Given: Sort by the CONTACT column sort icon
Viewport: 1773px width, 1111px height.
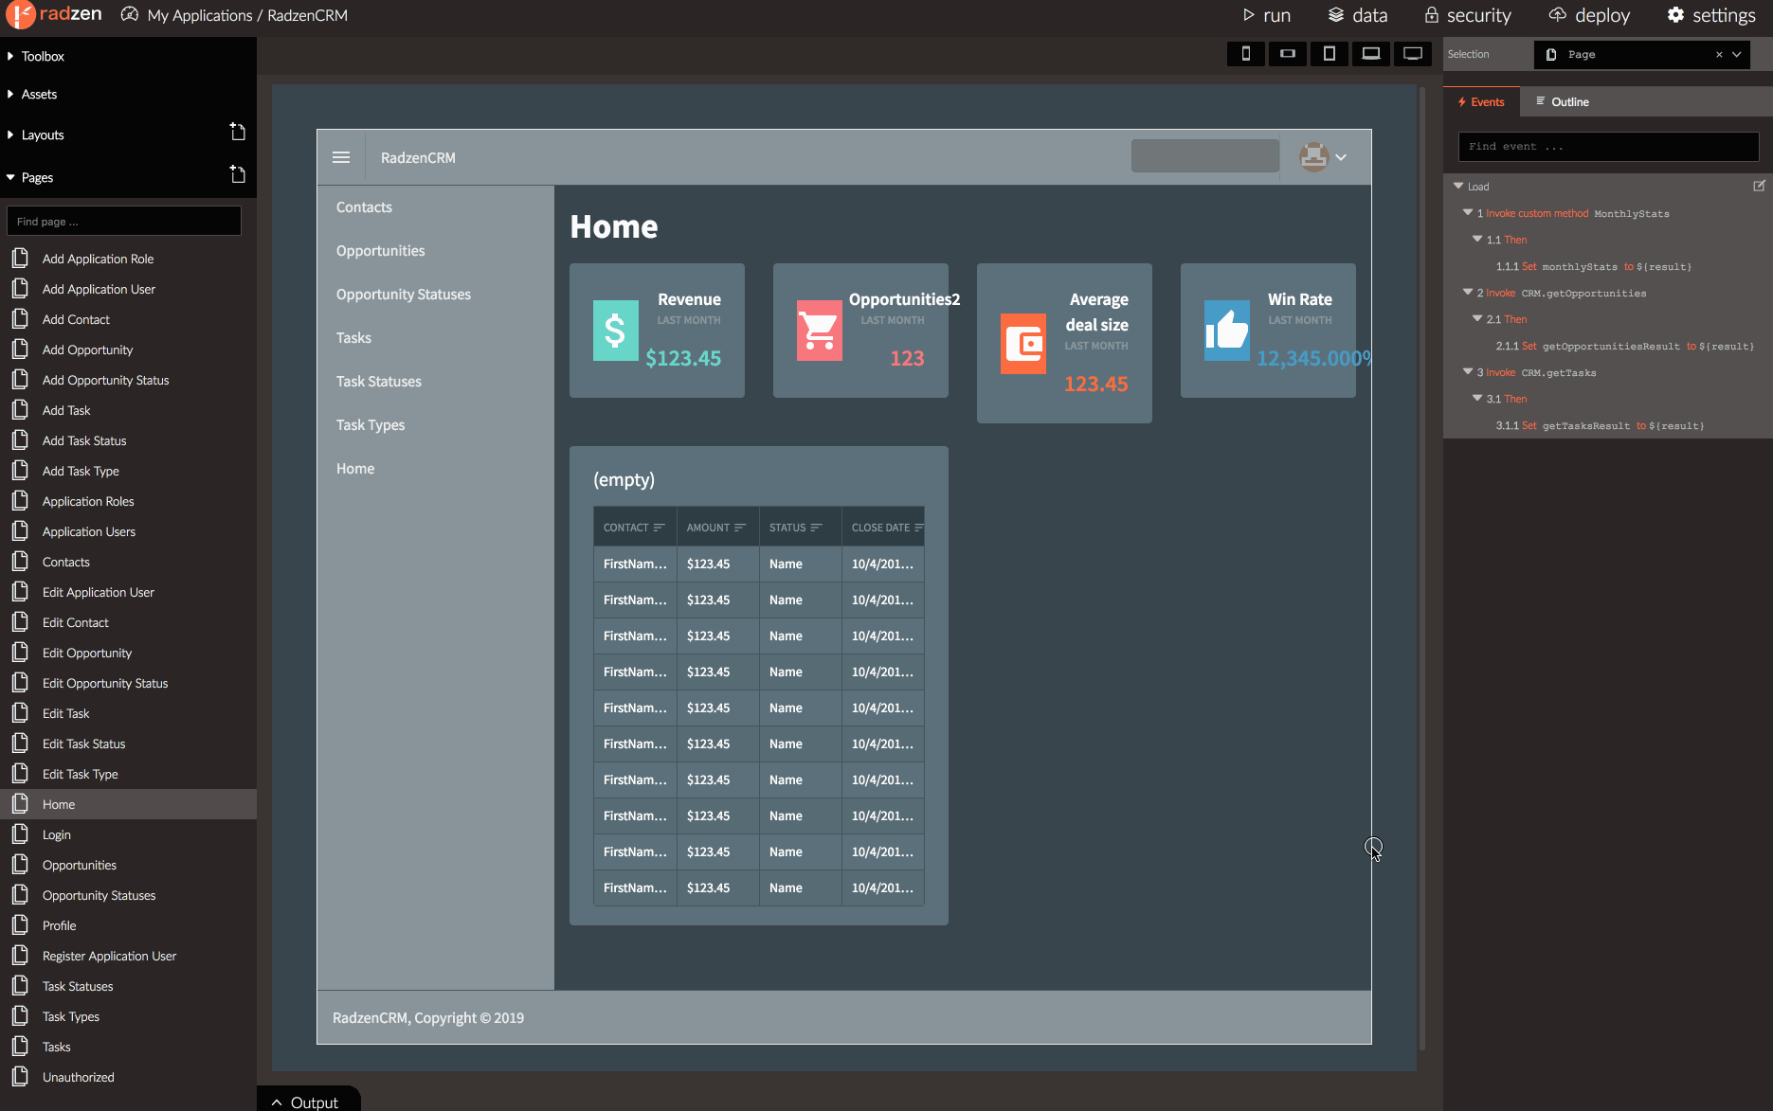Looking at the screenshot, I should (659, 528).
